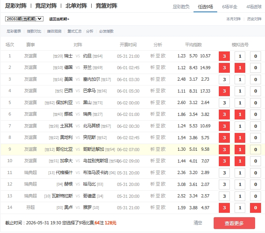Click 返回当前期 link
This screenshot has height=233, width=265.
tap(59, 19)
